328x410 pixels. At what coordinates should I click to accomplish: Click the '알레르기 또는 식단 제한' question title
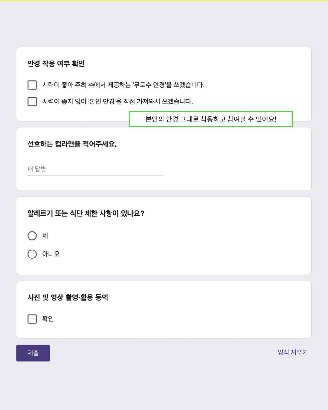86,213
